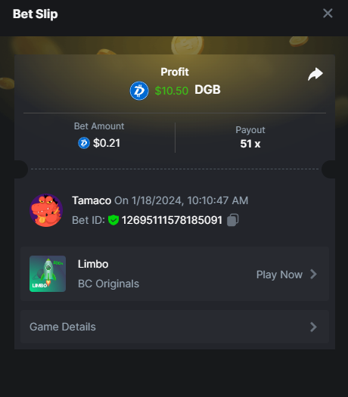Click the chevron next to Play Now
348x397 pixels.
point(313,274)
